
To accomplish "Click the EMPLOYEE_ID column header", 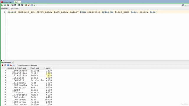I will pos(12,68).
